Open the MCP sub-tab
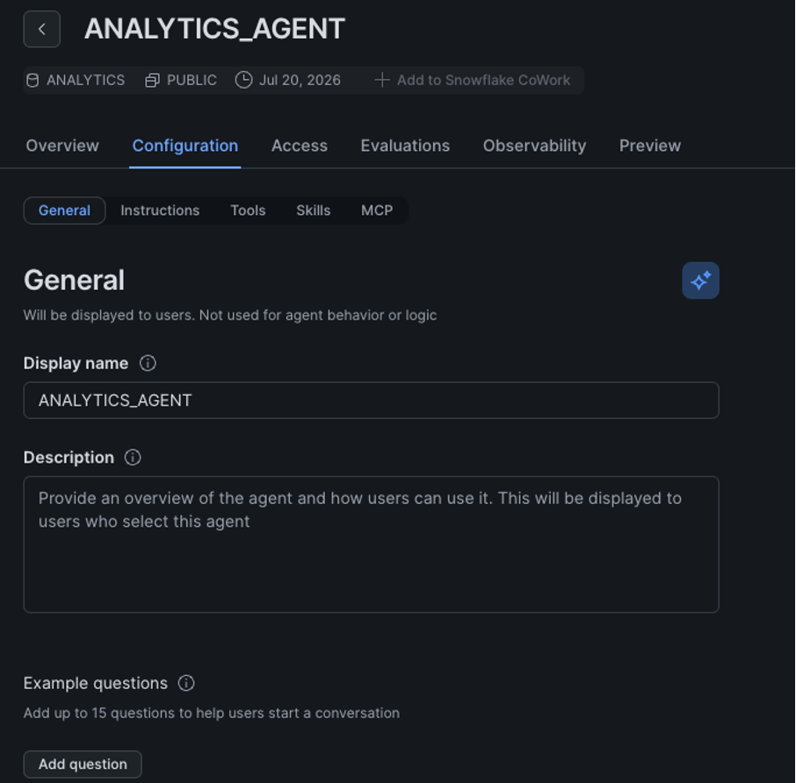Screen dimensions: 796x783 click(377, 211)
